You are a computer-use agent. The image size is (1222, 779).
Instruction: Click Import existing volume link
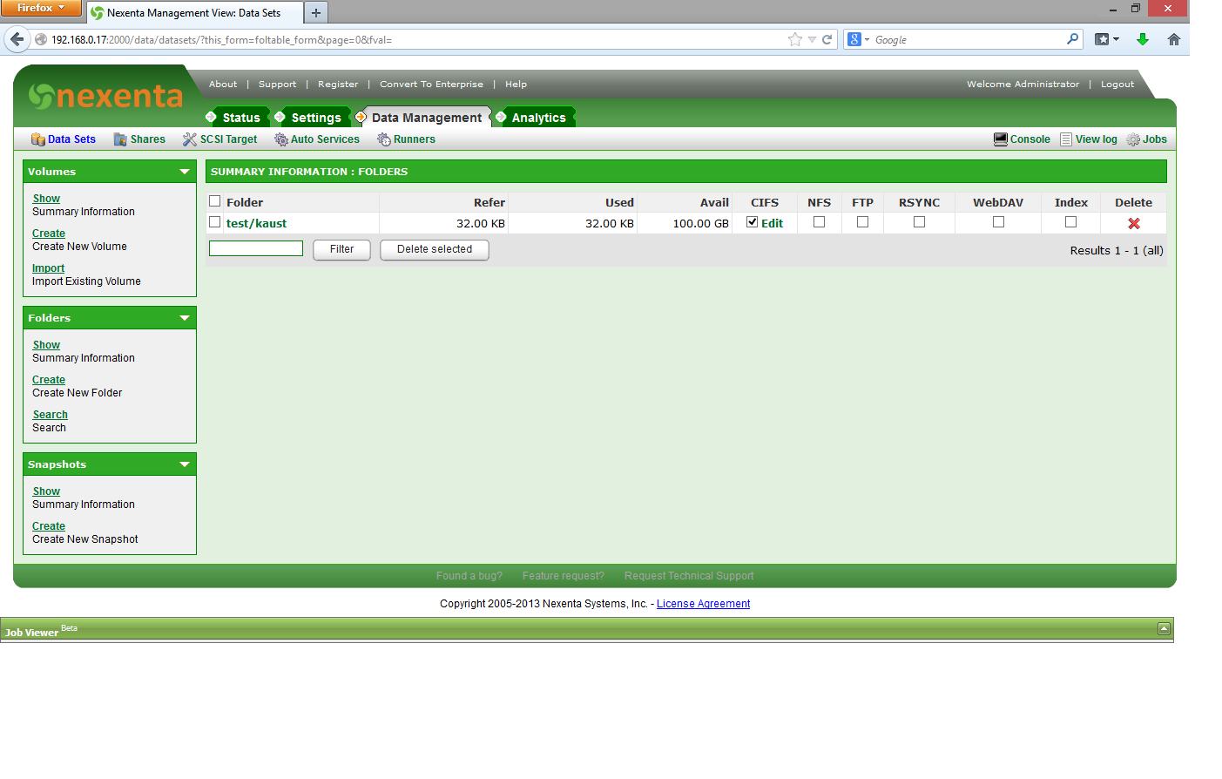click(x=49, y=268)
